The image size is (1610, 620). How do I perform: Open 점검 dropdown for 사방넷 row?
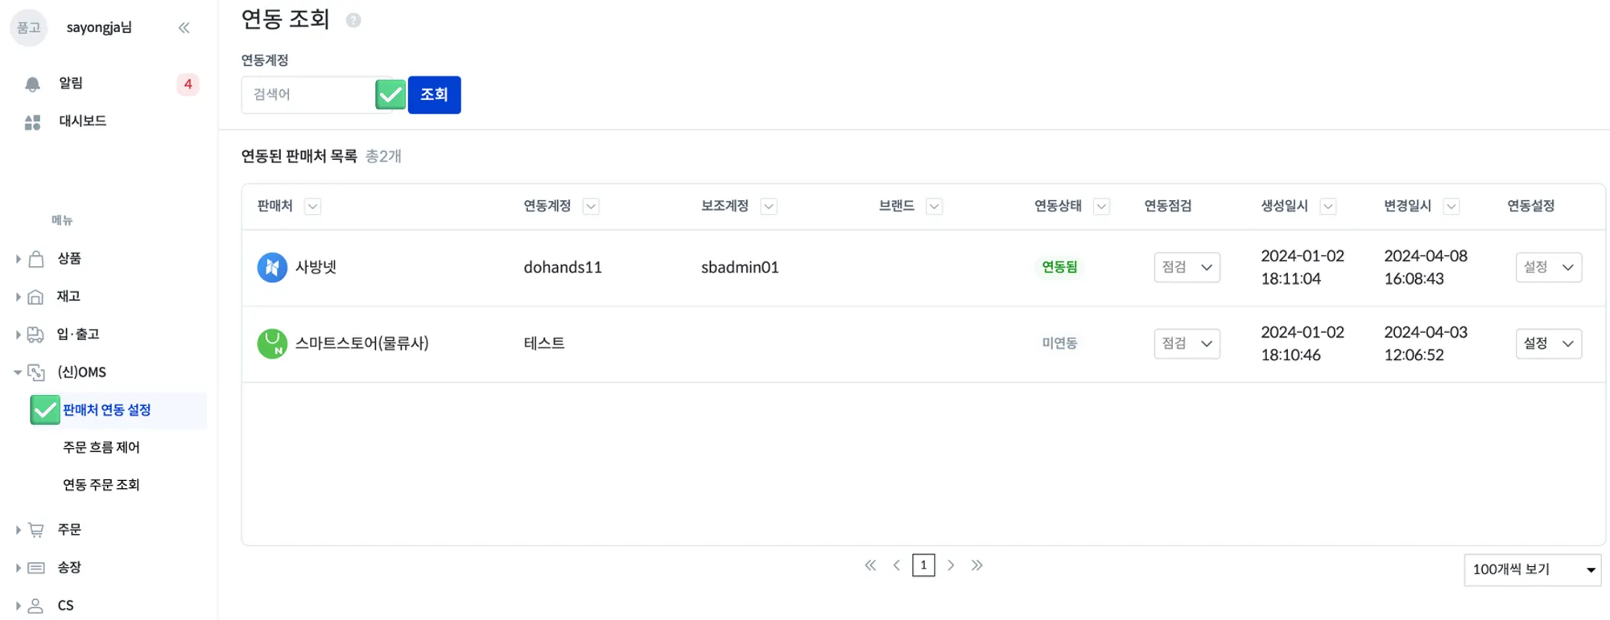coord(1187,268)
